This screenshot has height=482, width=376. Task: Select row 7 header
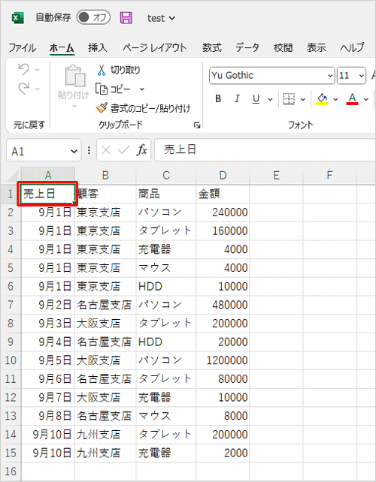(11, 305)
